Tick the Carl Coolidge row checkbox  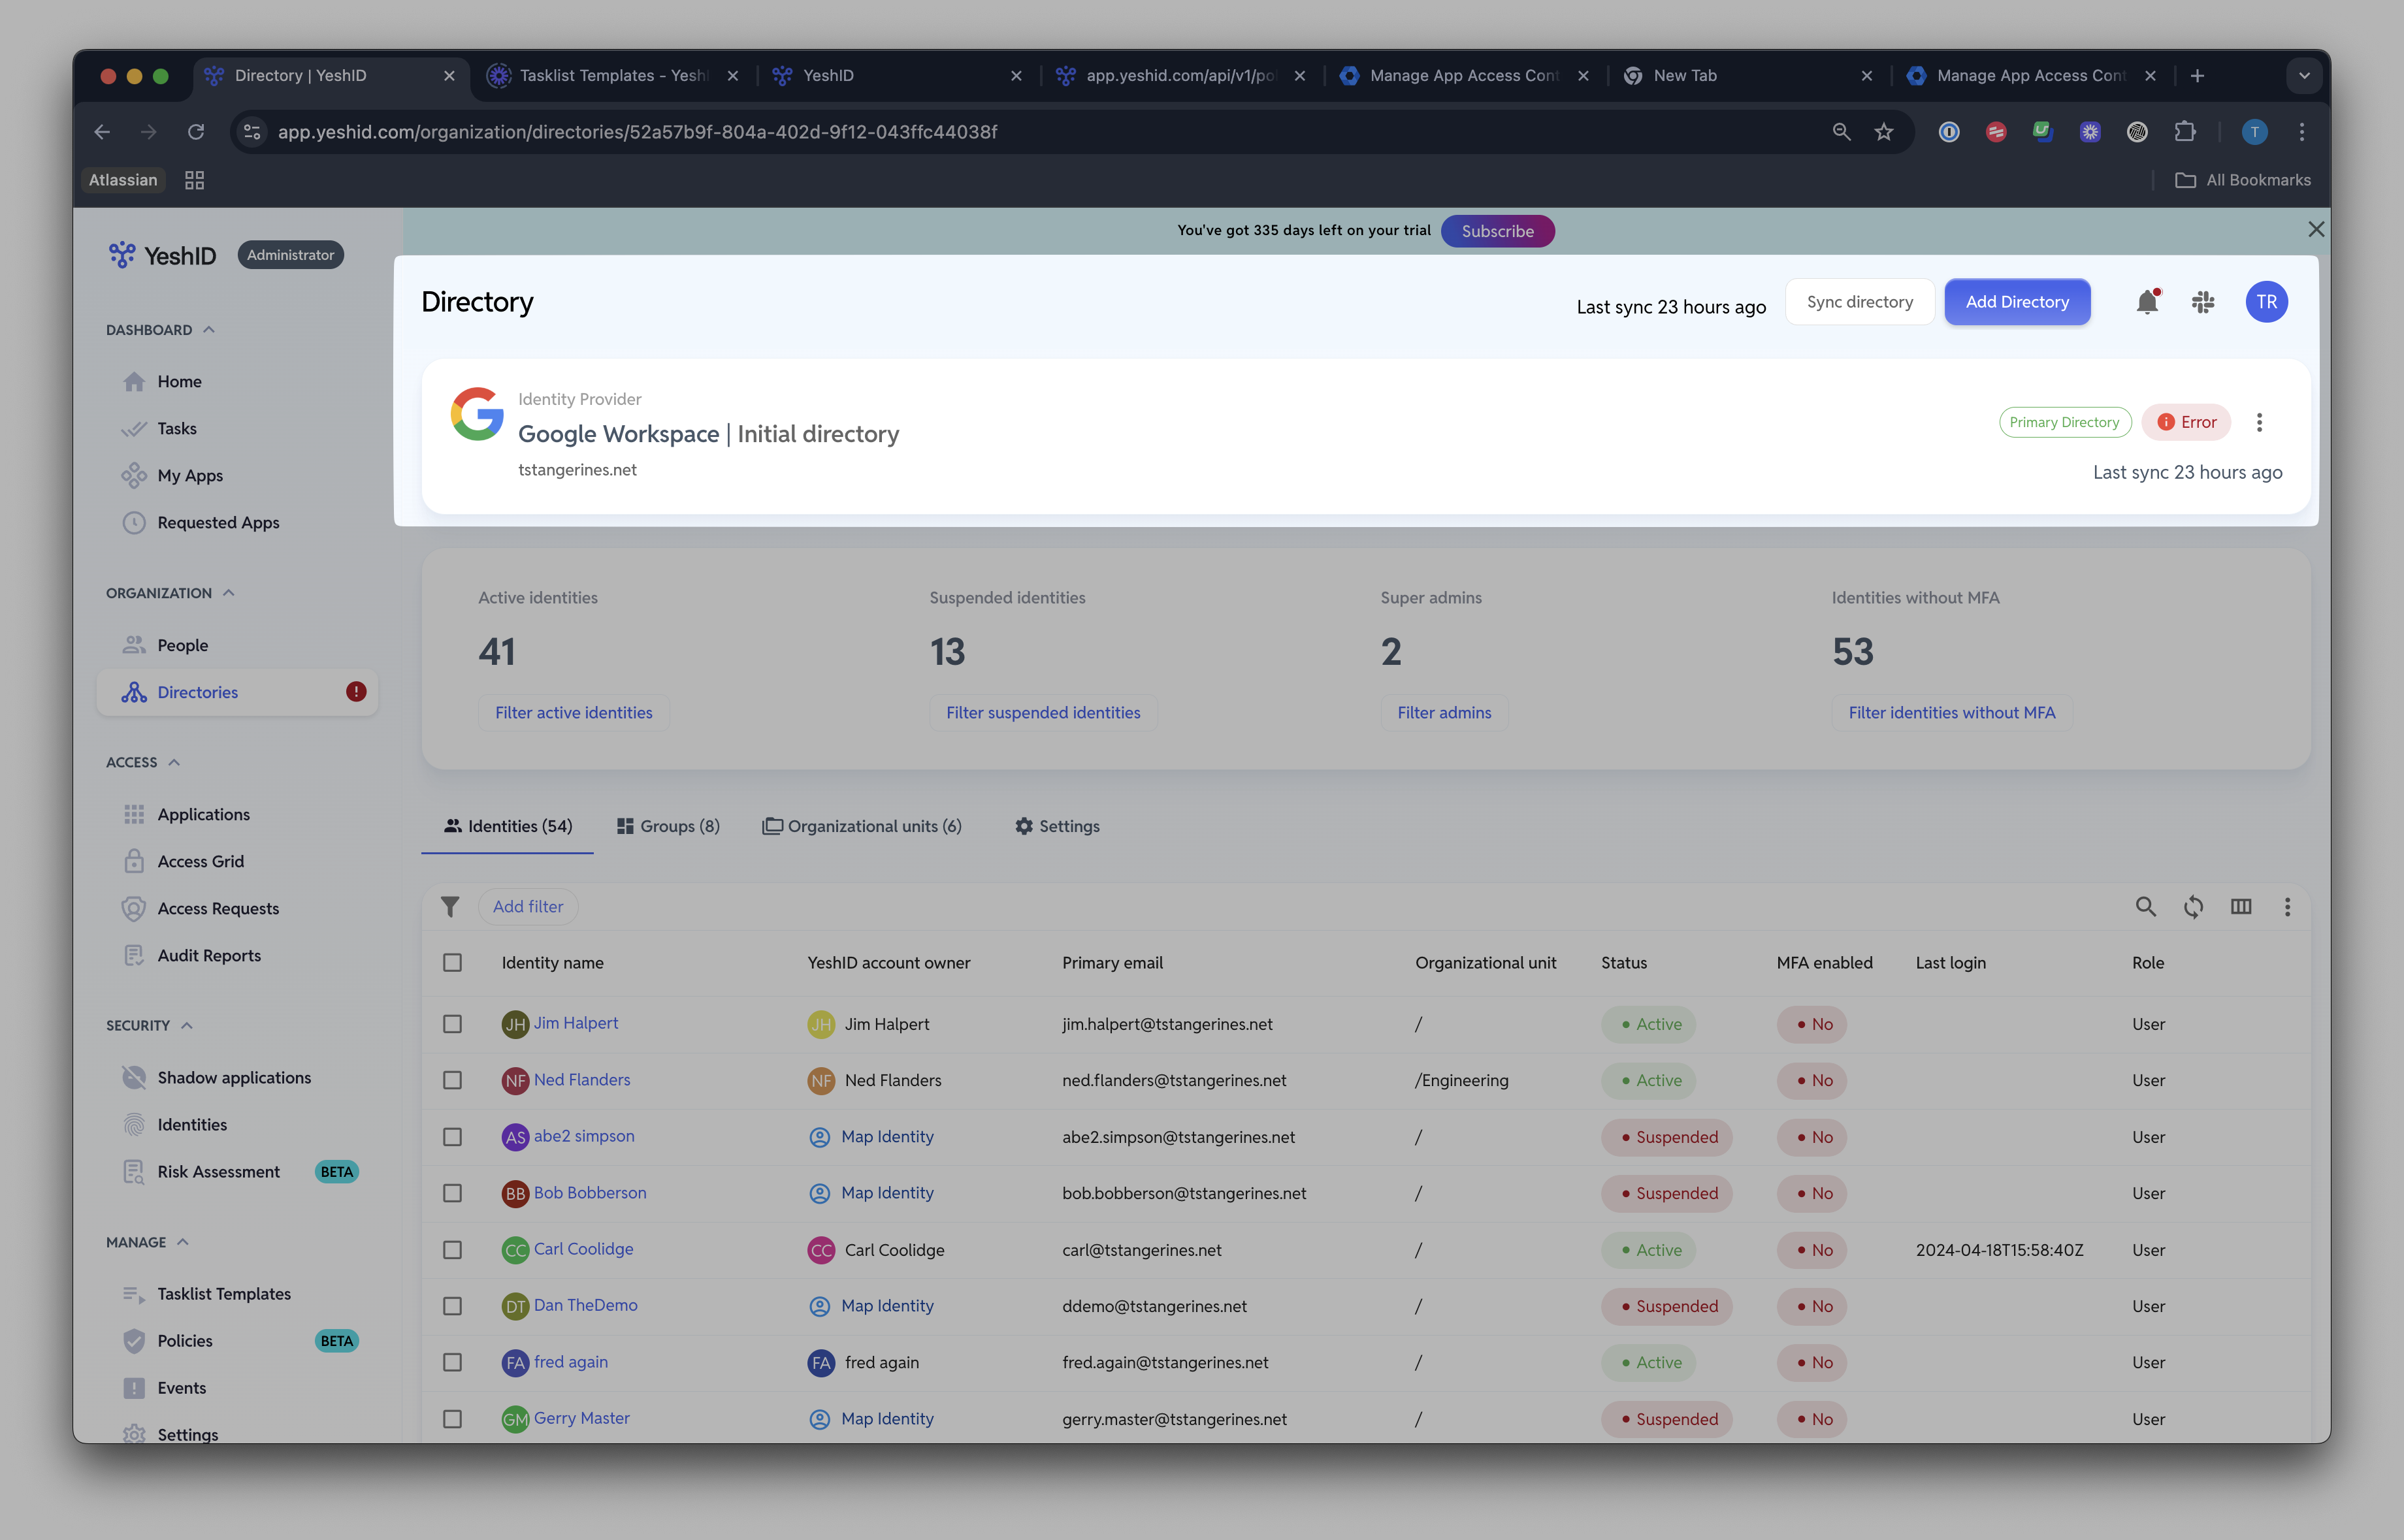[452, 1250]
